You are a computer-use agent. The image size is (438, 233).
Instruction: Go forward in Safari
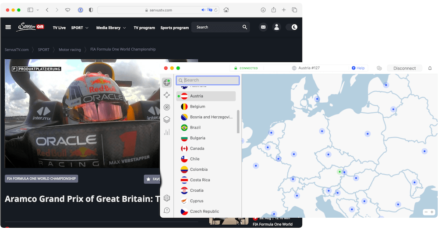[57, 10]
